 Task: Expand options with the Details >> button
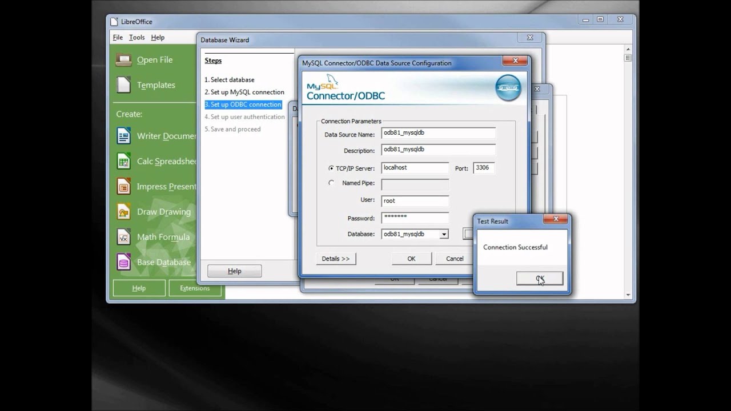tap(336, 259)
